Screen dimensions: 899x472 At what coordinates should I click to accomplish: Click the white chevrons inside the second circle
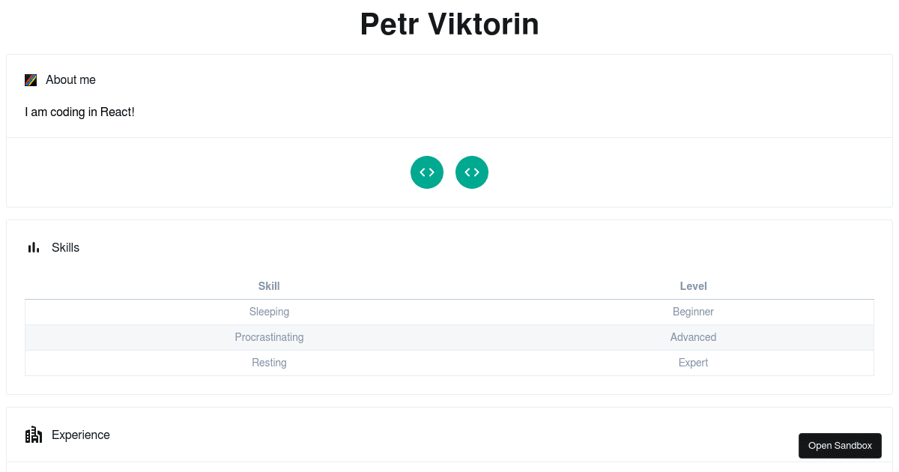(472, 172)
